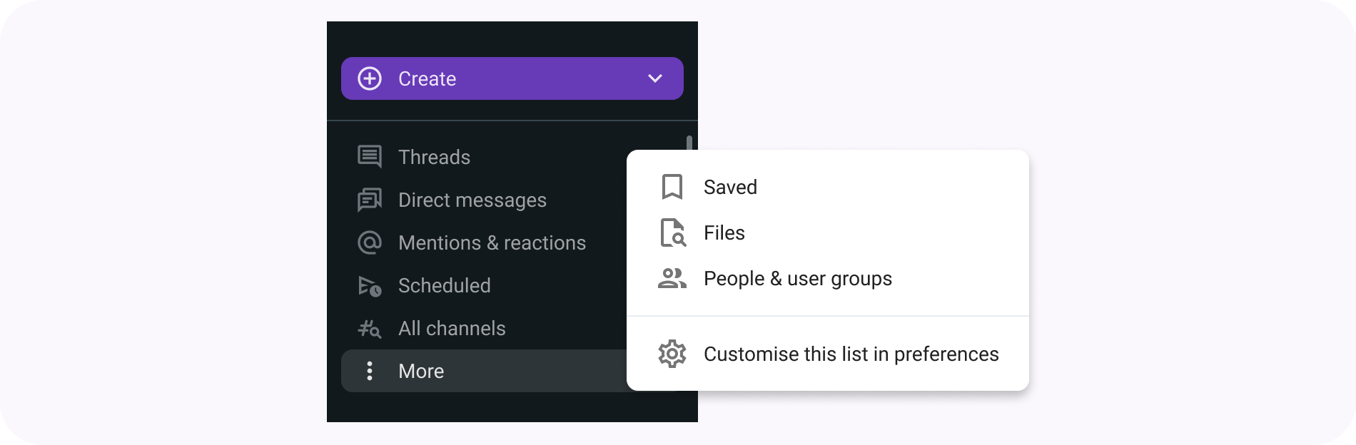This screenshot has width=1356, height=445.
Task: Open Customise this list in preferences
Action: (x=851, y=354)
